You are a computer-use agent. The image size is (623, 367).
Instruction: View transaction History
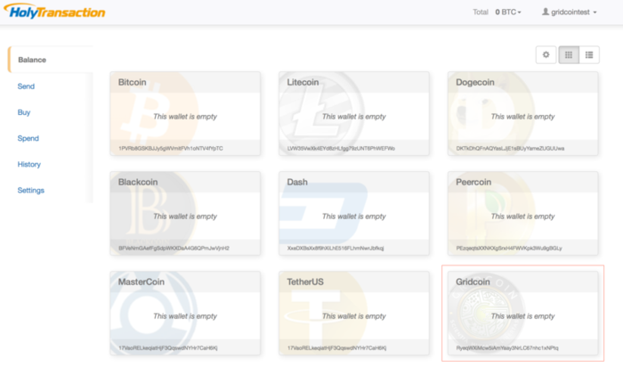point(29,164)
